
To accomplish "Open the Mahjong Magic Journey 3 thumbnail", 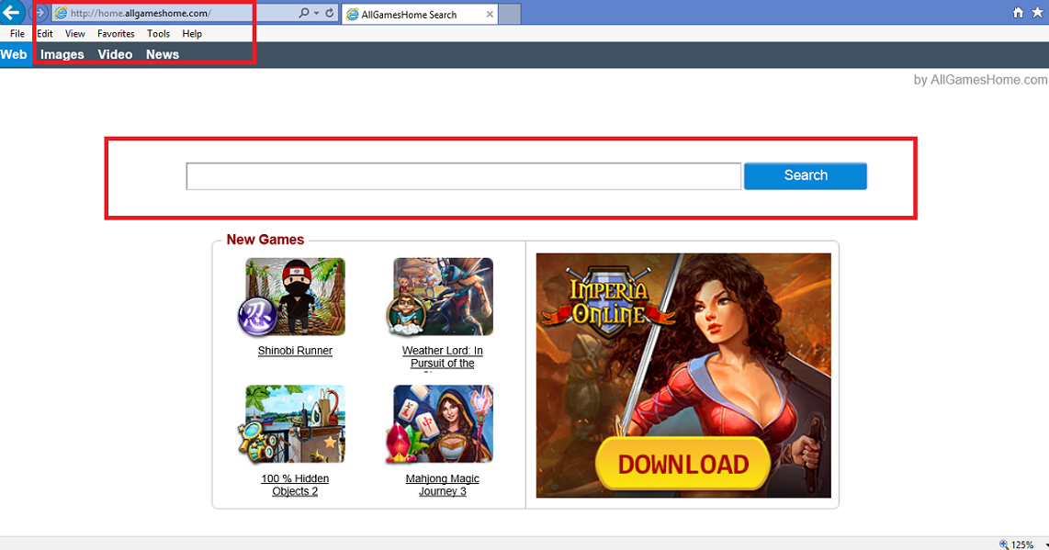I will coord(440,424).
